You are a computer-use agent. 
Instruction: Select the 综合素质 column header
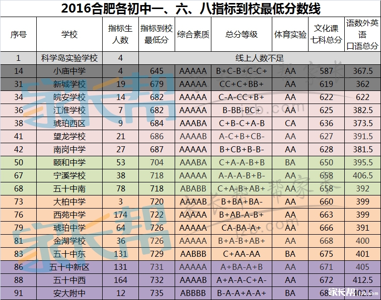(x=193, y=35)
